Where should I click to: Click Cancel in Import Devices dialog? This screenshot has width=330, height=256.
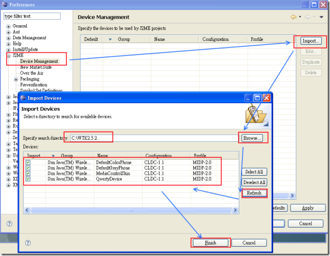tap(249, 243)
